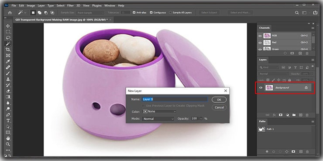Open the Layer menu
This screenshot has height=161, width=323.
coord(41,6)
